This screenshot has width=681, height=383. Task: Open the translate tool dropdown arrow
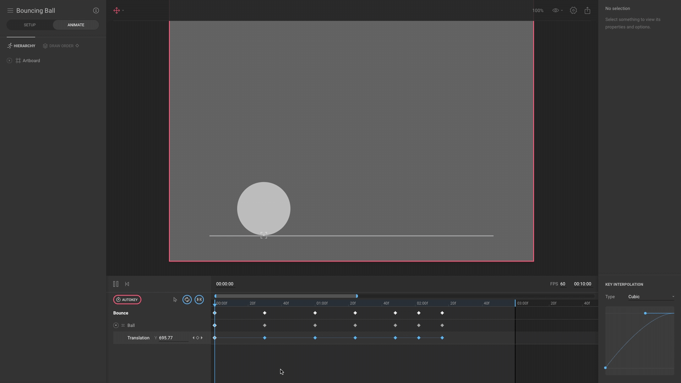(123, 11)
